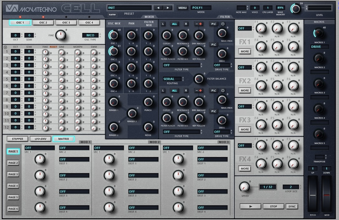Click the bottom filter's upper P\C button

tap(214, 90)
